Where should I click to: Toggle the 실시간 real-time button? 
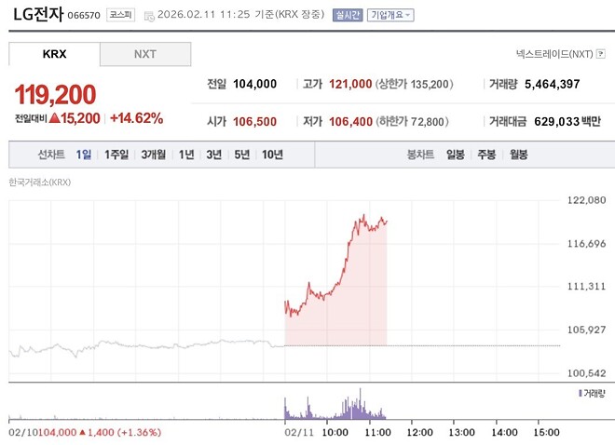tap(348, 15)
